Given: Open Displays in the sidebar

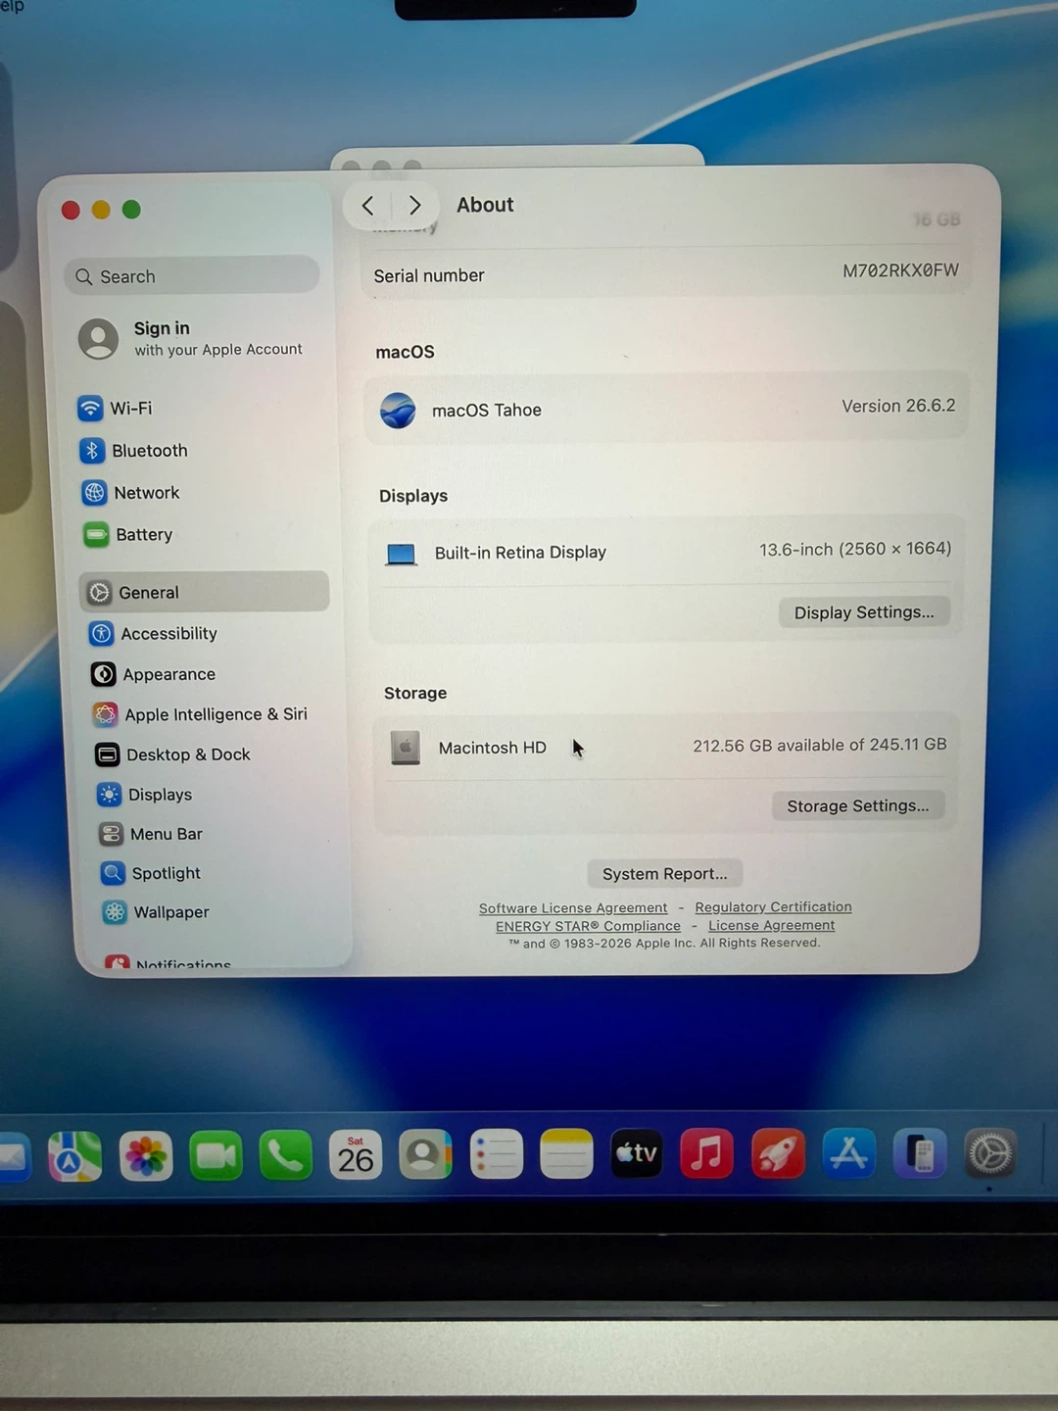Looking at the screenshot, I should click(144, 795).
